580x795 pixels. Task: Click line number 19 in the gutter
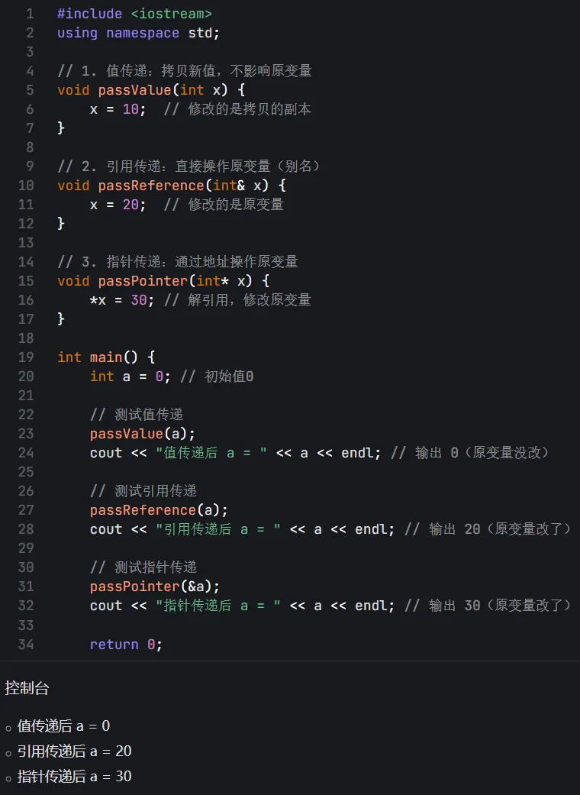pyautogui.click(x=26, y=357)
